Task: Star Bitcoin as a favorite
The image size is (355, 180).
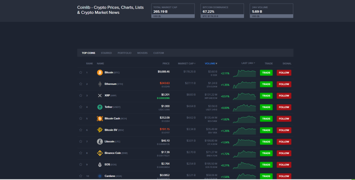Action: [81, 72]
